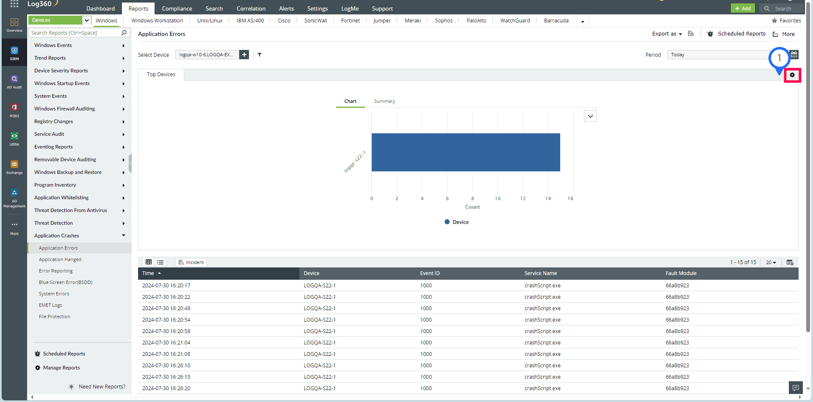
Task: Expand the Program Inventory category
Action: [x=80, y=185]
